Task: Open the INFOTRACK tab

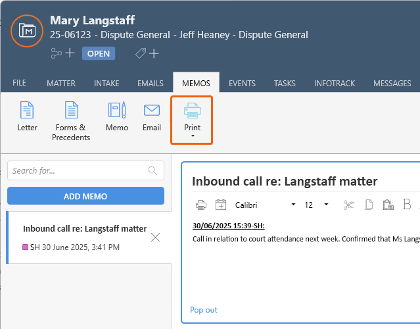Action: 335,84
